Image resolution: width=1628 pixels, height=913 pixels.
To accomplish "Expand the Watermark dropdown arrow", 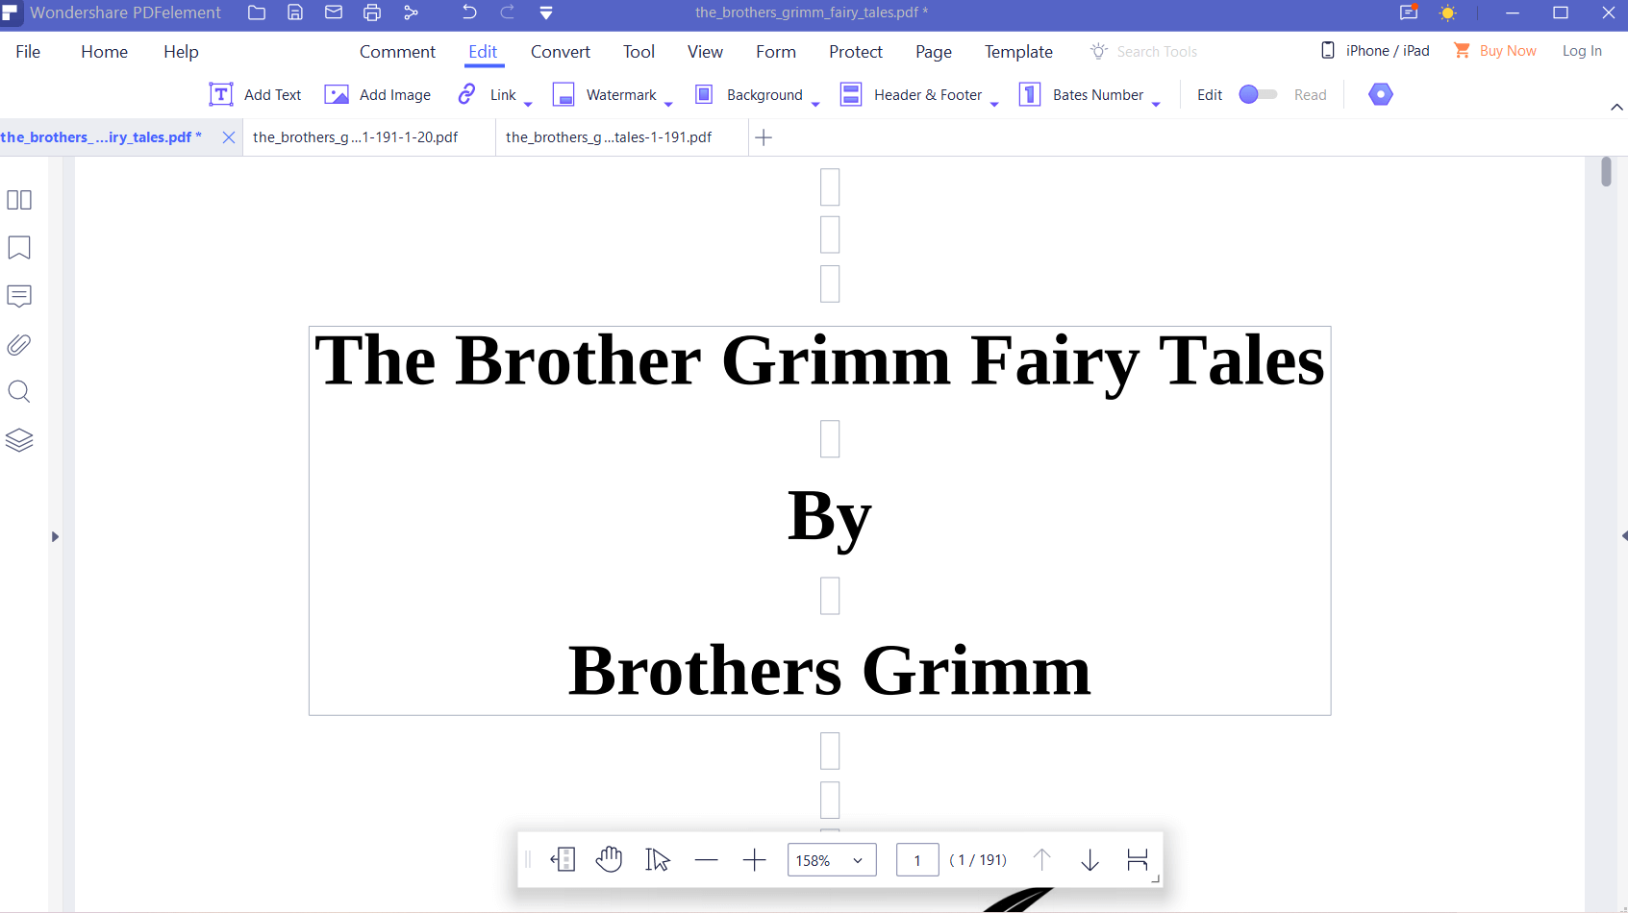I will [x=668, y=103].
